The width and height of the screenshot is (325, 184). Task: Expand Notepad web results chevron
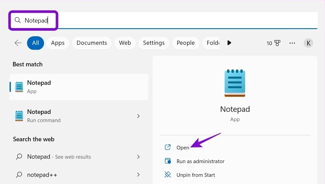(x=139, y=157)
